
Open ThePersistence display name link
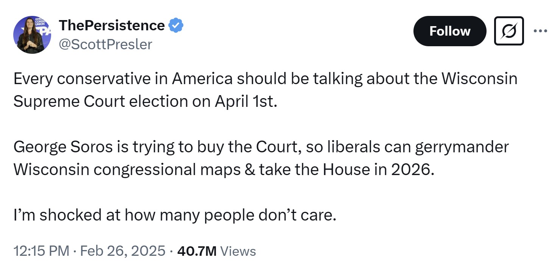[x=112, y=25]
